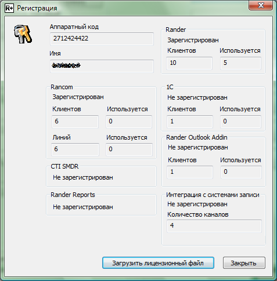Click the Rancom Клиентов field showing 6
The image size is (277, 281).
click(75, 122)
